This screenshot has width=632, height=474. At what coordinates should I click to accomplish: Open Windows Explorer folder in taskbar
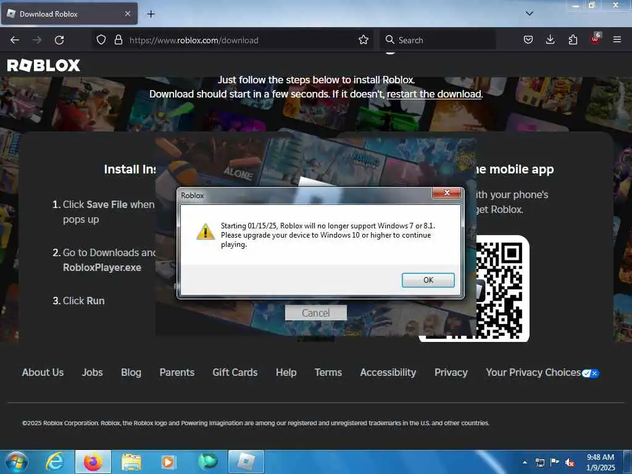coord(131,462)
